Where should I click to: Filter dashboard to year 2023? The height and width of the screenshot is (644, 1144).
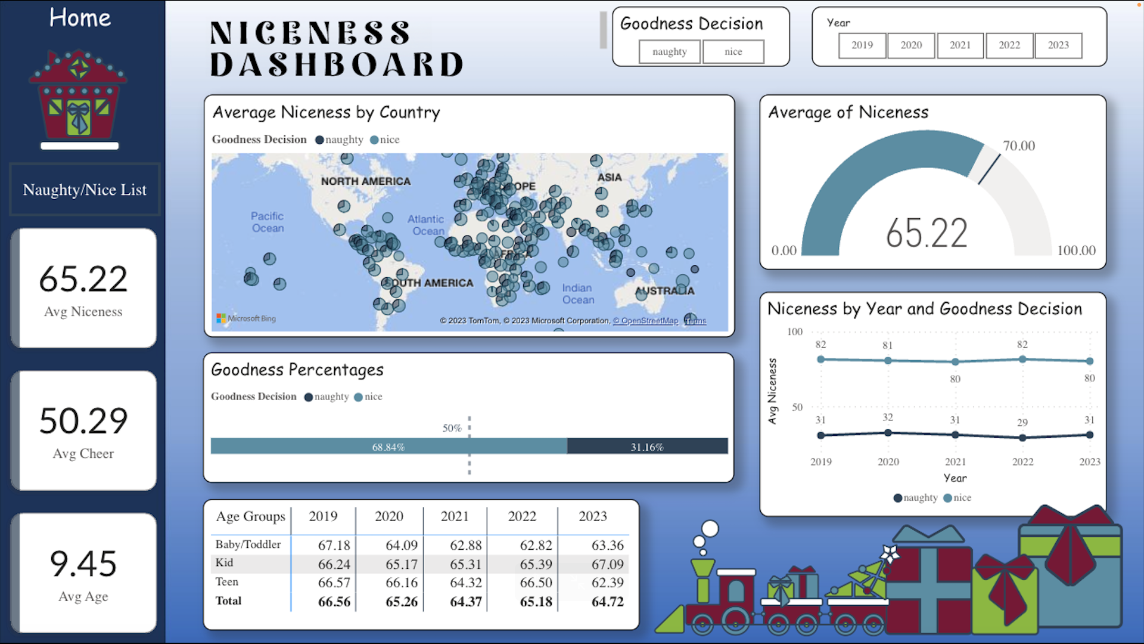click(1058, 45)
